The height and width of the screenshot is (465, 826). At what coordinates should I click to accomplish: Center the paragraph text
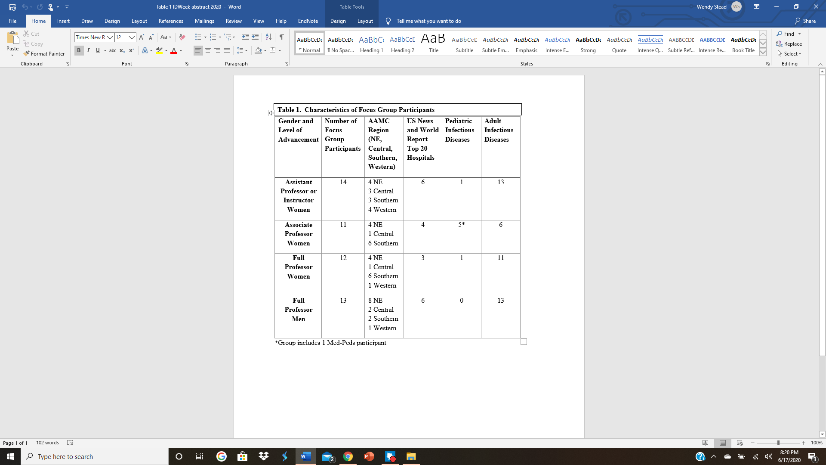(x=208, y=51)
